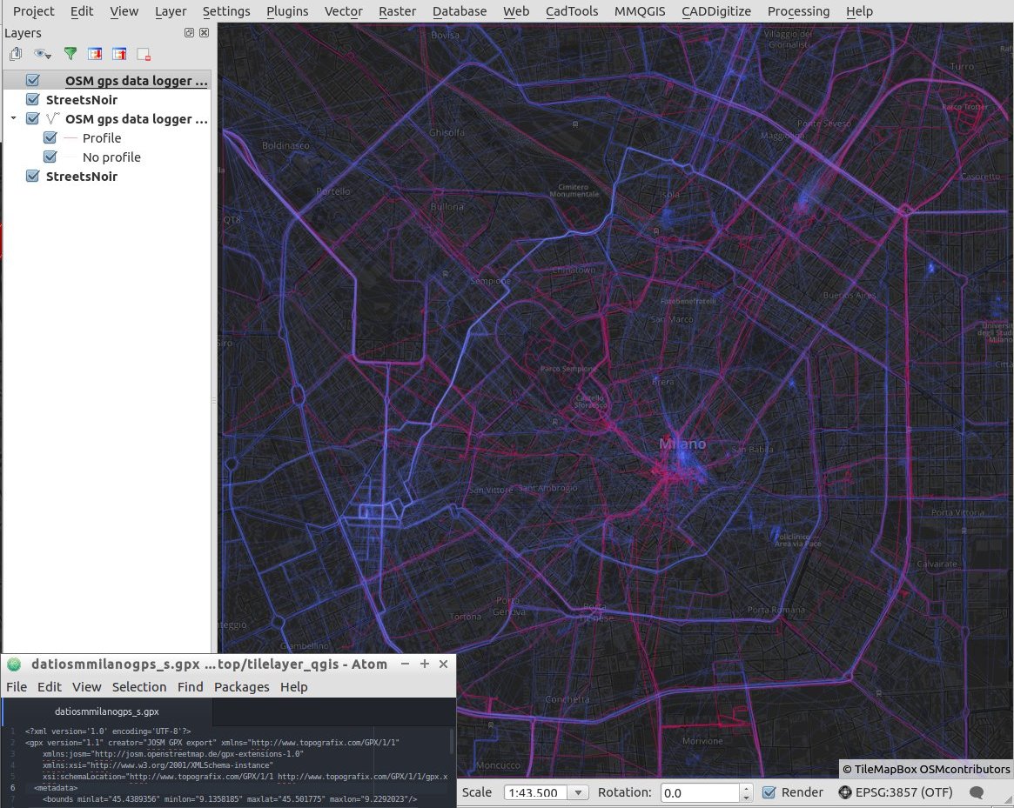Viewport: 1014px width, 808px height.
Task: Click the Atom editor vertical scrollbar
Action: point(452,741)
